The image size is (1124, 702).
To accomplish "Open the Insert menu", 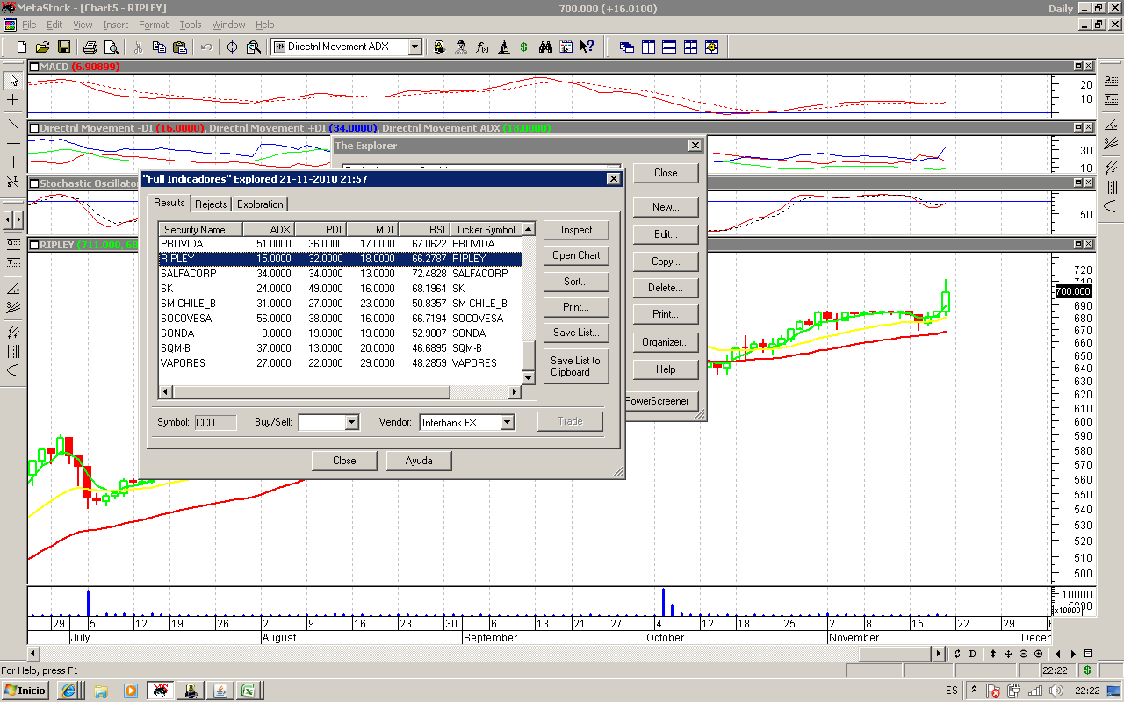I will click(x=115, y=25).
